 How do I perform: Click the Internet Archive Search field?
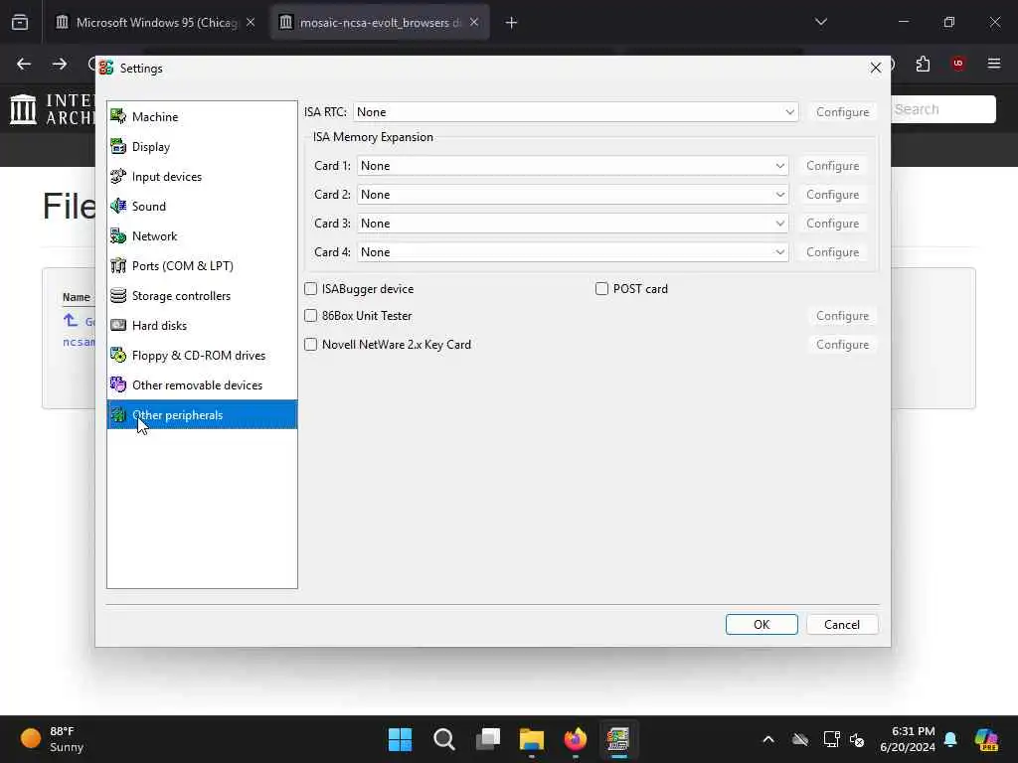pos(943,109)
